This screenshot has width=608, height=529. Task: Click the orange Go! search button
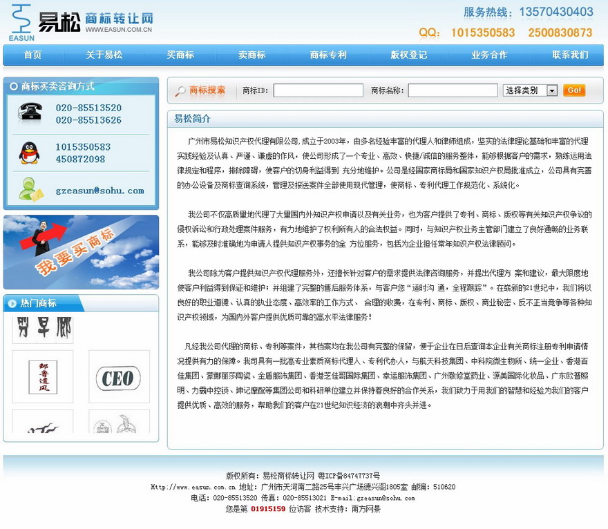coord(574,90)
